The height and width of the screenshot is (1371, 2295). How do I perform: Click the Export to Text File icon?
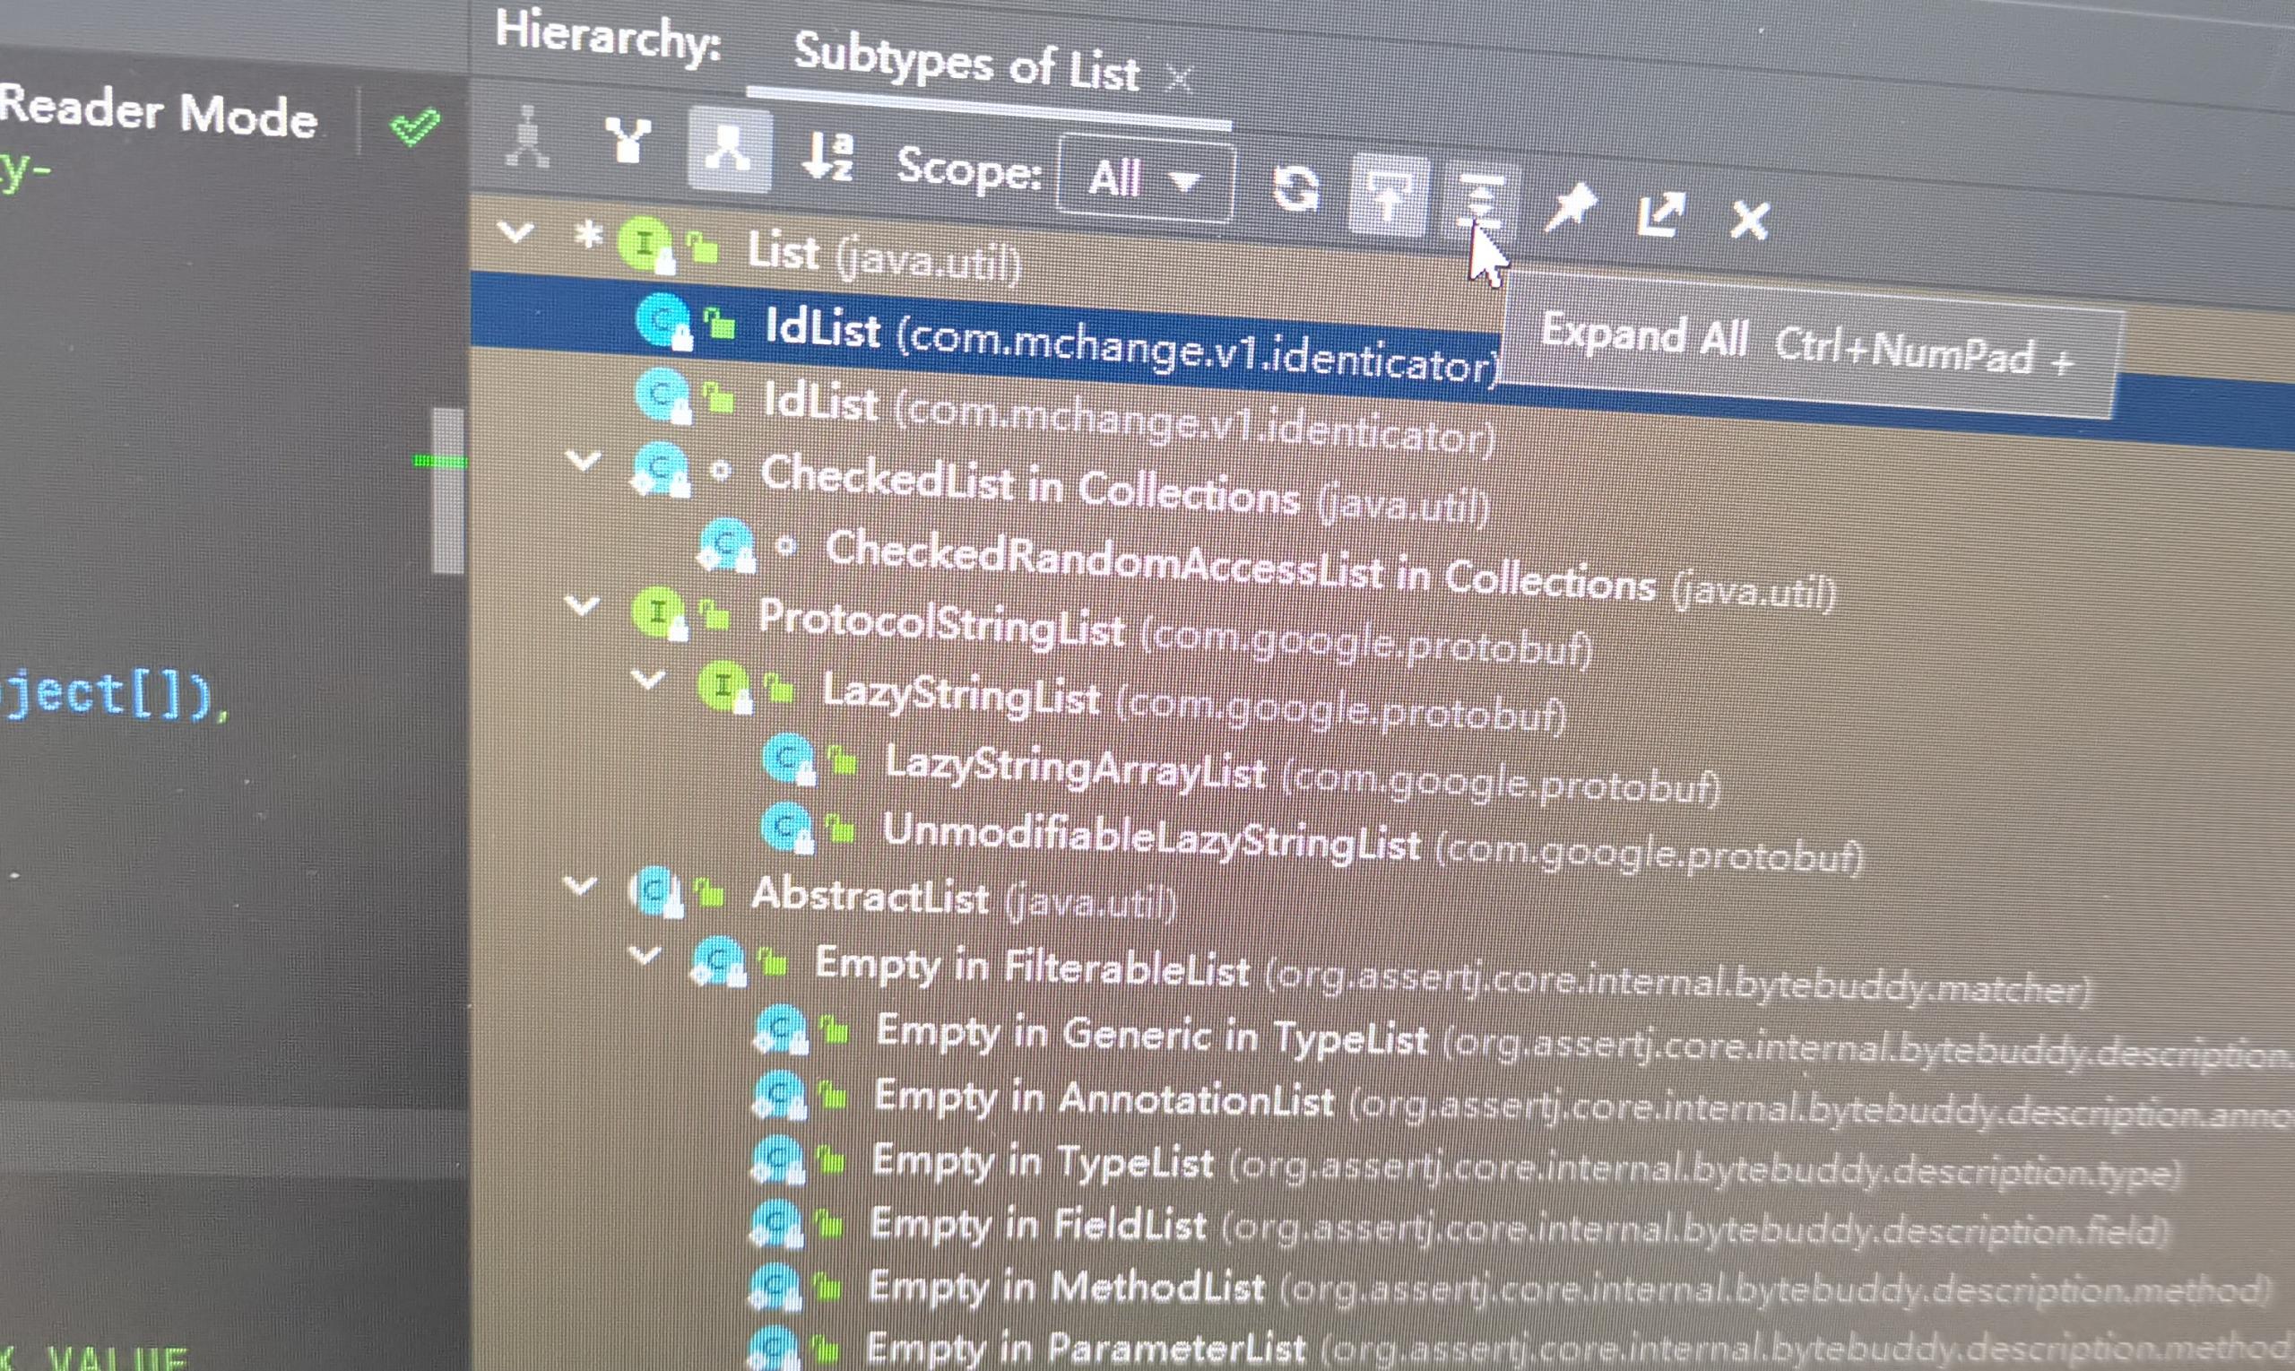[x=1659, y=215]
